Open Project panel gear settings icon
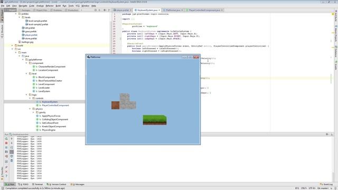Screen dimensions: 338x190 105,10
